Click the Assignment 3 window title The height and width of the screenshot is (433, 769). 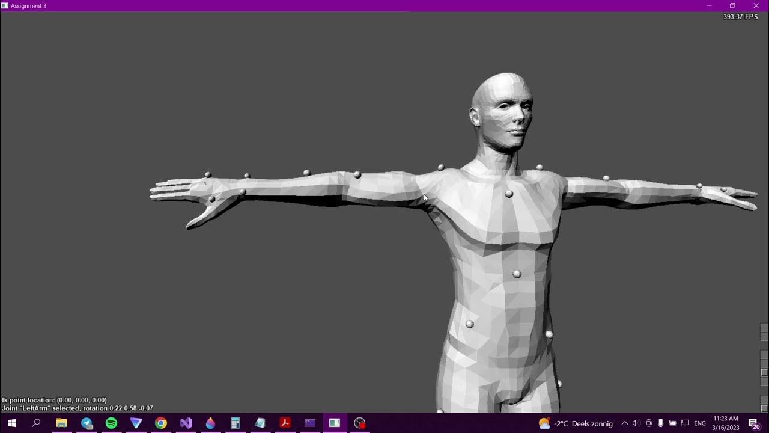28,6
